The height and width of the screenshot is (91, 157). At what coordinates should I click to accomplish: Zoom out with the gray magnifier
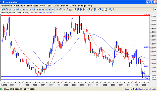pos(114,9)
